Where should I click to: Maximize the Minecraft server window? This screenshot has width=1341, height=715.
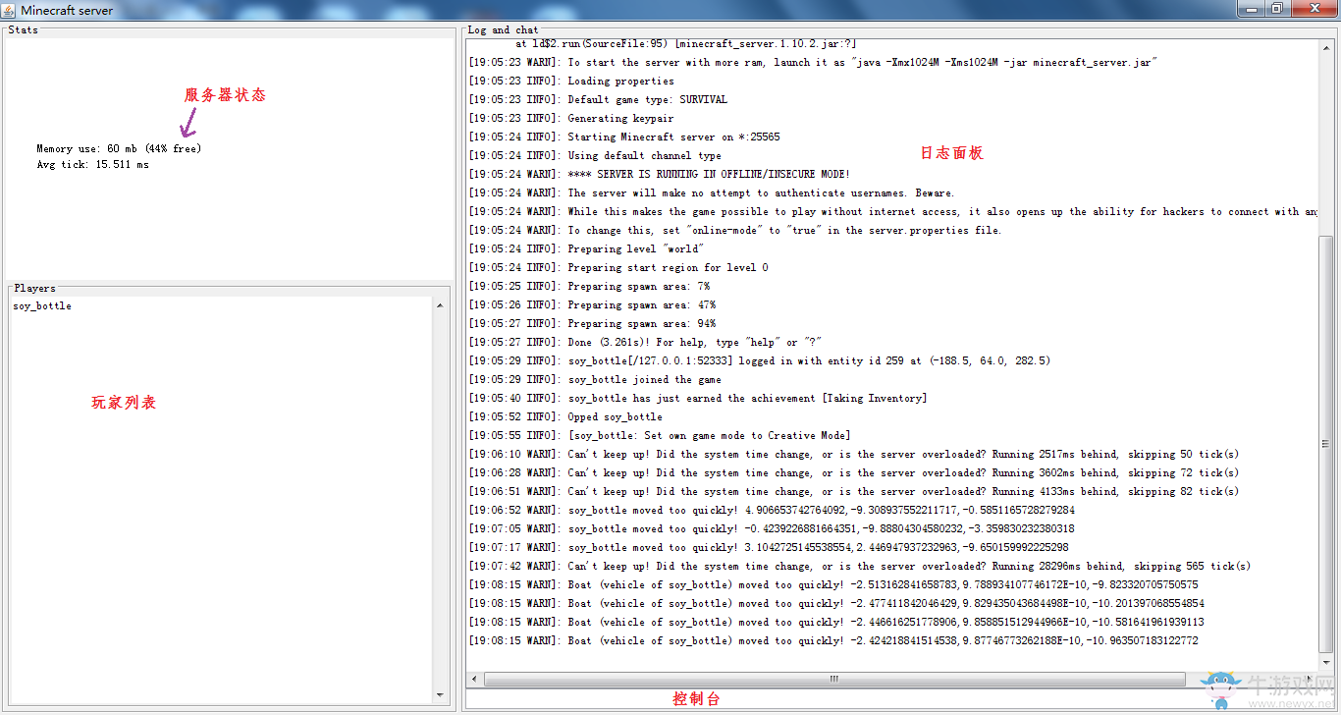[1278, 8]
